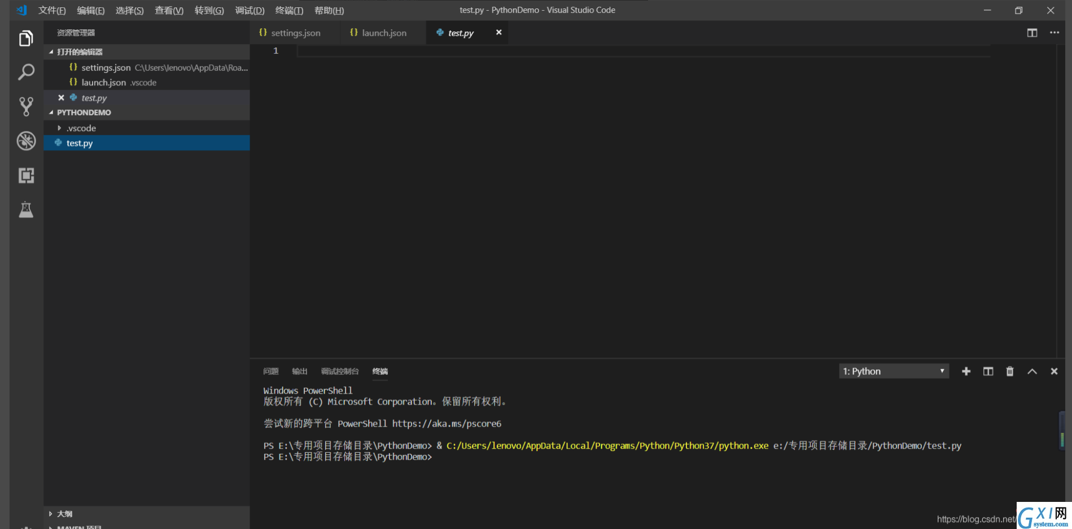Open editor more actions ellipsis

[1054, 33]
